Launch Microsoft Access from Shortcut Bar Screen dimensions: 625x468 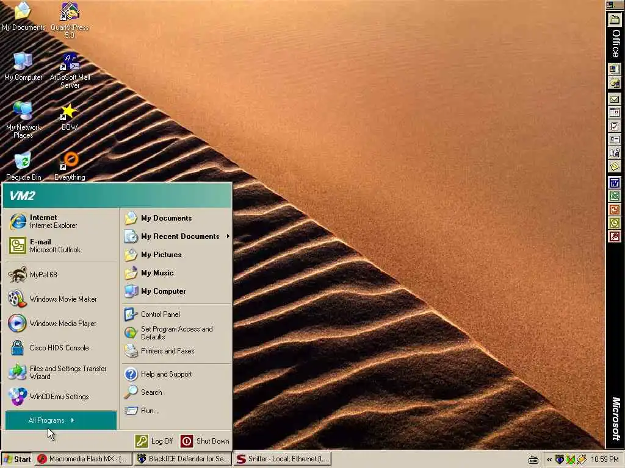pyautogui.click(x=615, y=237)
